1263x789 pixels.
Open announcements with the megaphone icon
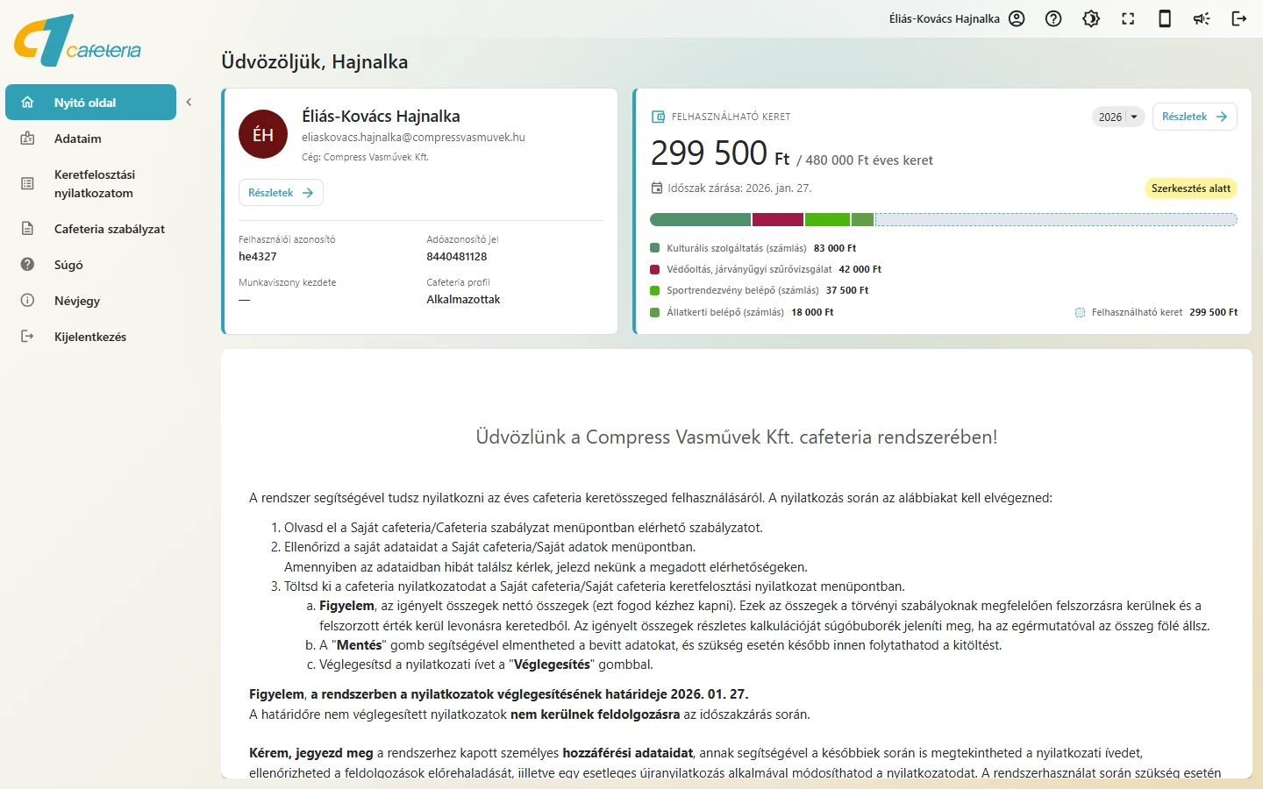pyautogui.click(x=1202, y=18)
